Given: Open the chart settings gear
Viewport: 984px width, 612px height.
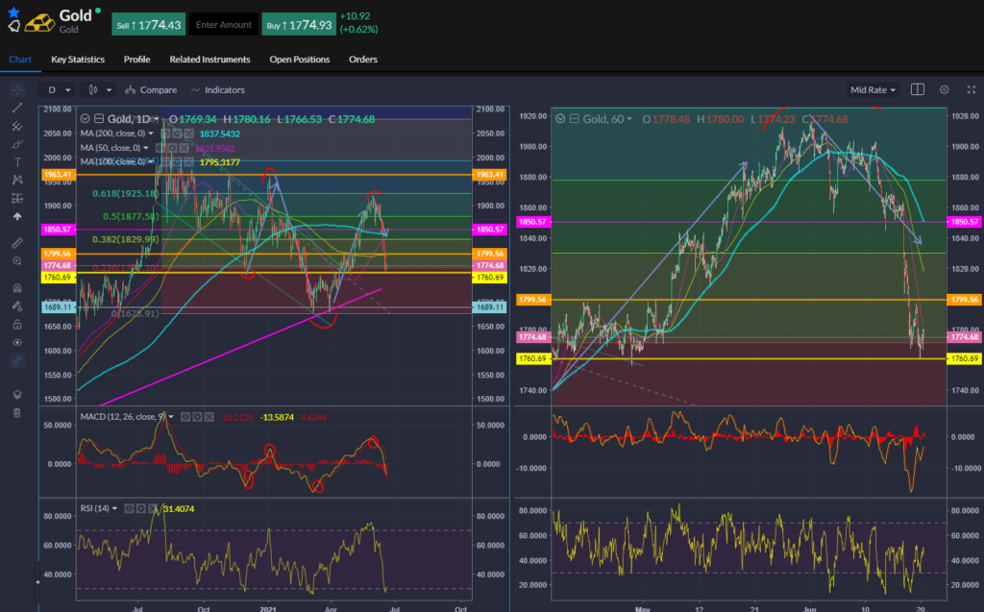Looking at the screenshot, I should (x=944, y=88).
